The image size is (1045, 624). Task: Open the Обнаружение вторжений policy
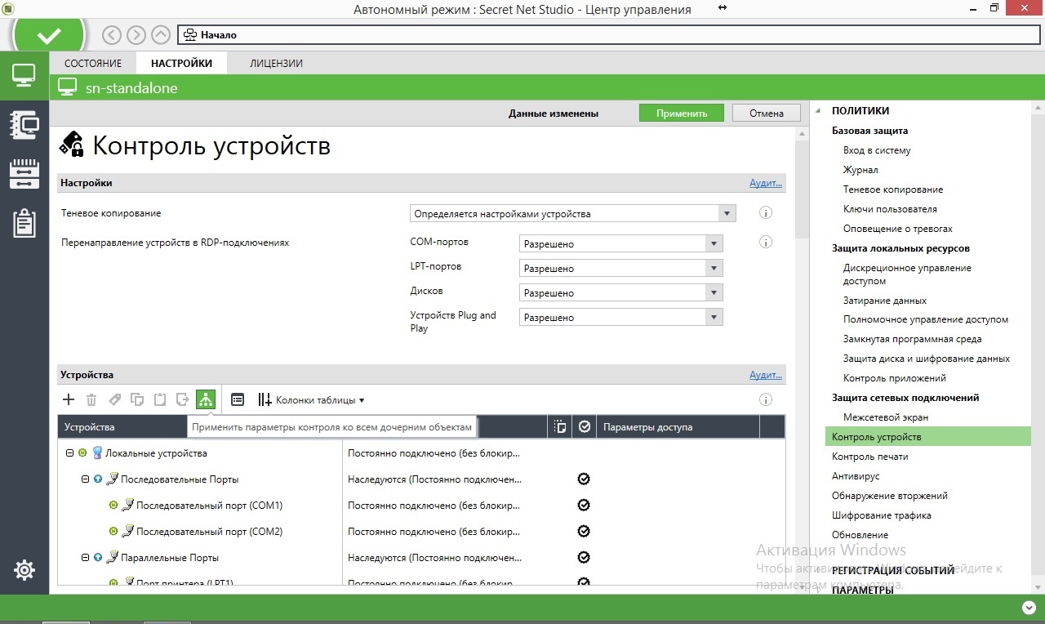tap(890, 496)
